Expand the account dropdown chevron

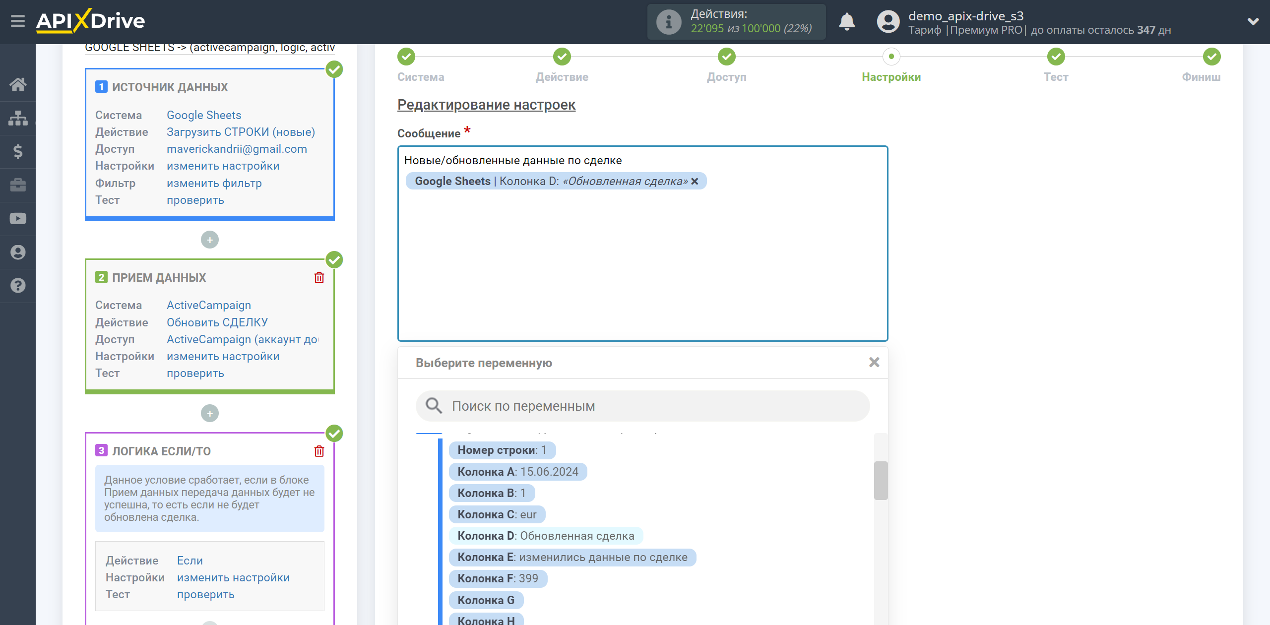(x=1253, y=22)
